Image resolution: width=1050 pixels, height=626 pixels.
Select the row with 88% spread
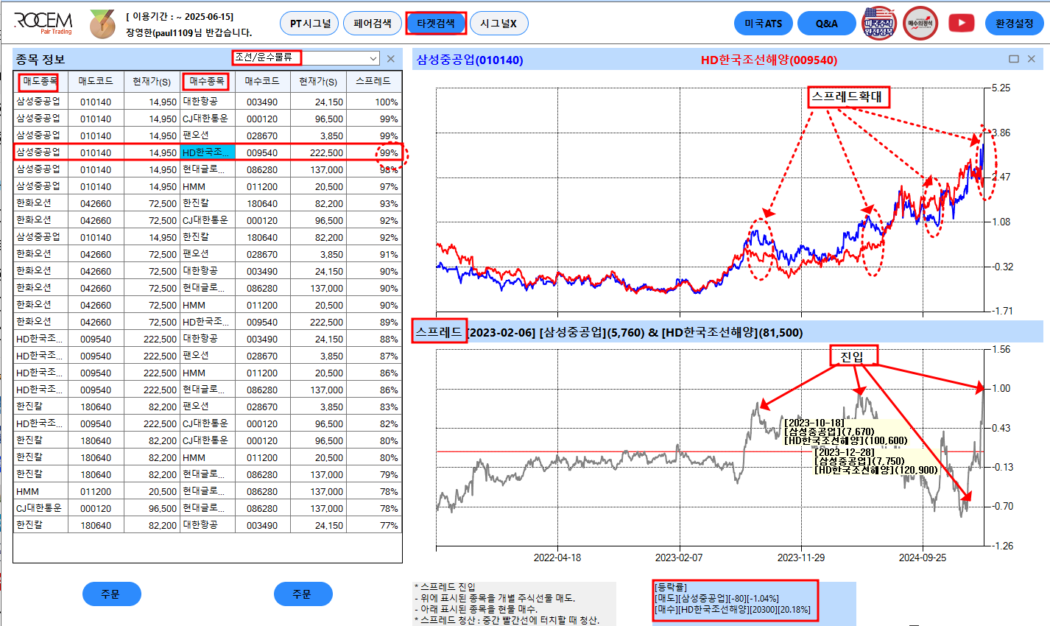pos(208,339)
